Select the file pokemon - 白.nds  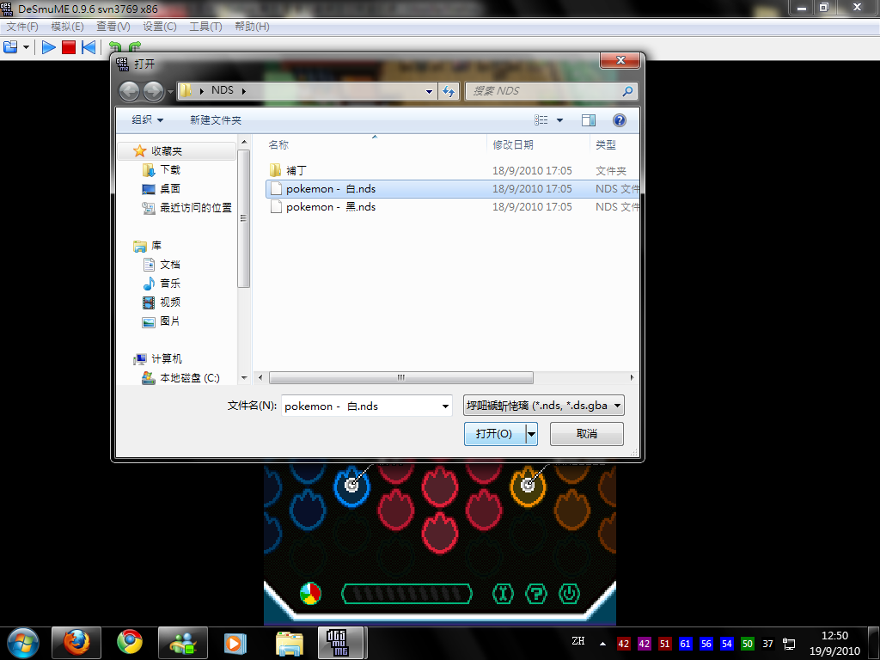click(x=452, y=188)
